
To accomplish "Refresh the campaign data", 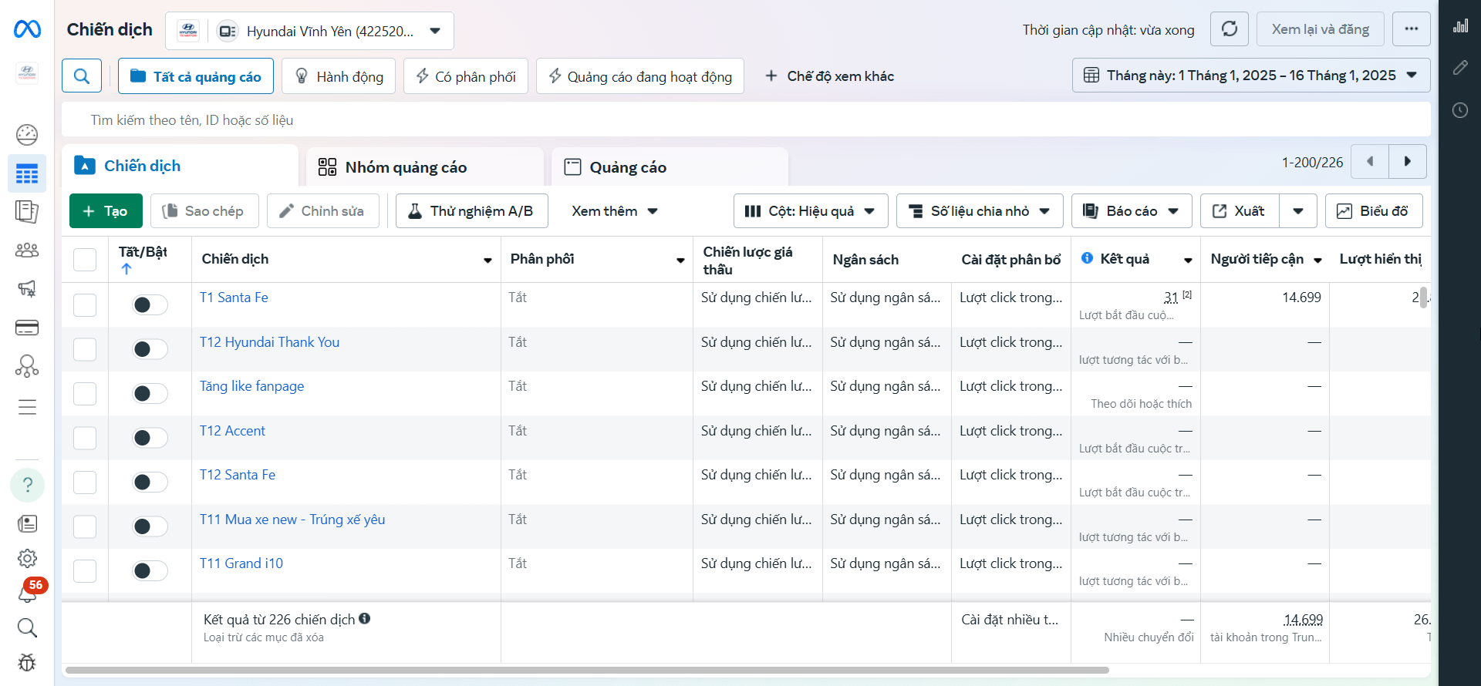I will [1229, 29].
